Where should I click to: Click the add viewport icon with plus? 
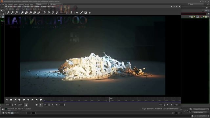point(22,12)
